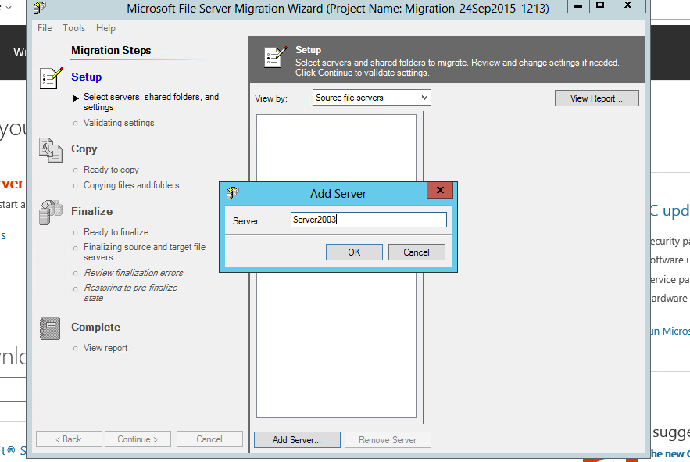This screenshot has width=690, height=462.
Task: Close the Migration Wizard window
Action: coord(628,5)
